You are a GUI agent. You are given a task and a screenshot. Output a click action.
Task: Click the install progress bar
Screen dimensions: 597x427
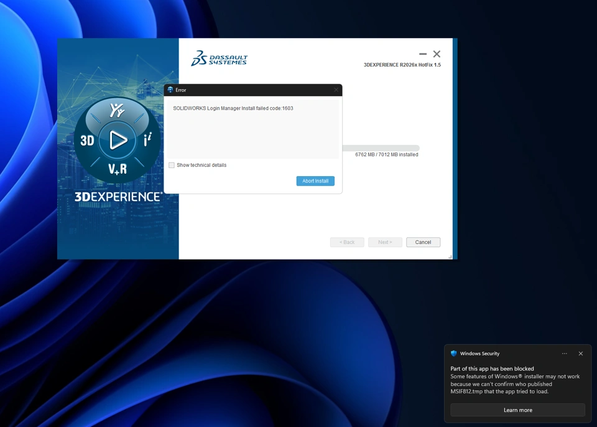(x=381, y=148)
